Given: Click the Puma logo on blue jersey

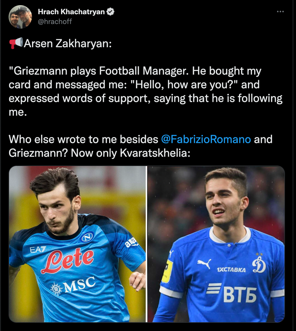Looking at the screenshot, I should 204,263.
